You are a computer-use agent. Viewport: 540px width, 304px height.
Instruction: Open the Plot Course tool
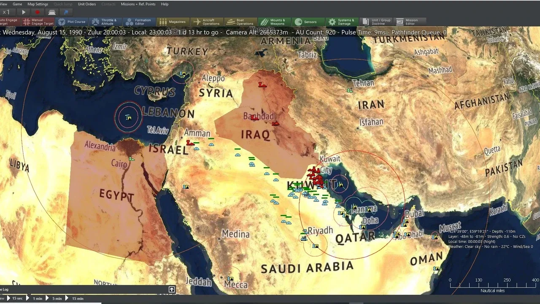tap(72, 22)
